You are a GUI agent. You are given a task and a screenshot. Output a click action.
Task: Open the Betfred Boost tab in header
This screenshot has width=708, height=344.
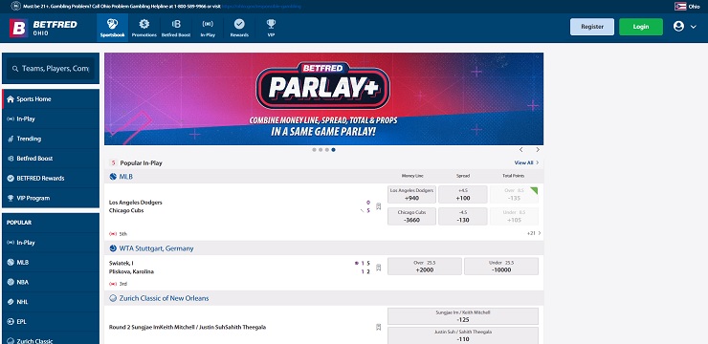(x=176, y=28)
